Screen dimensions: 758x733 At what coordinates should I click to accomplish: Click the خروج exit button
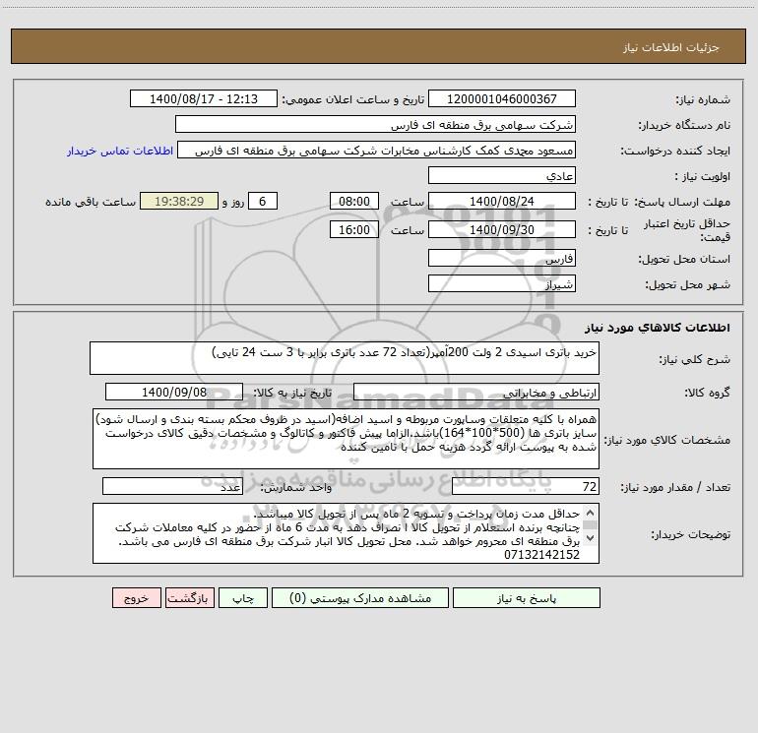[136, 598]
